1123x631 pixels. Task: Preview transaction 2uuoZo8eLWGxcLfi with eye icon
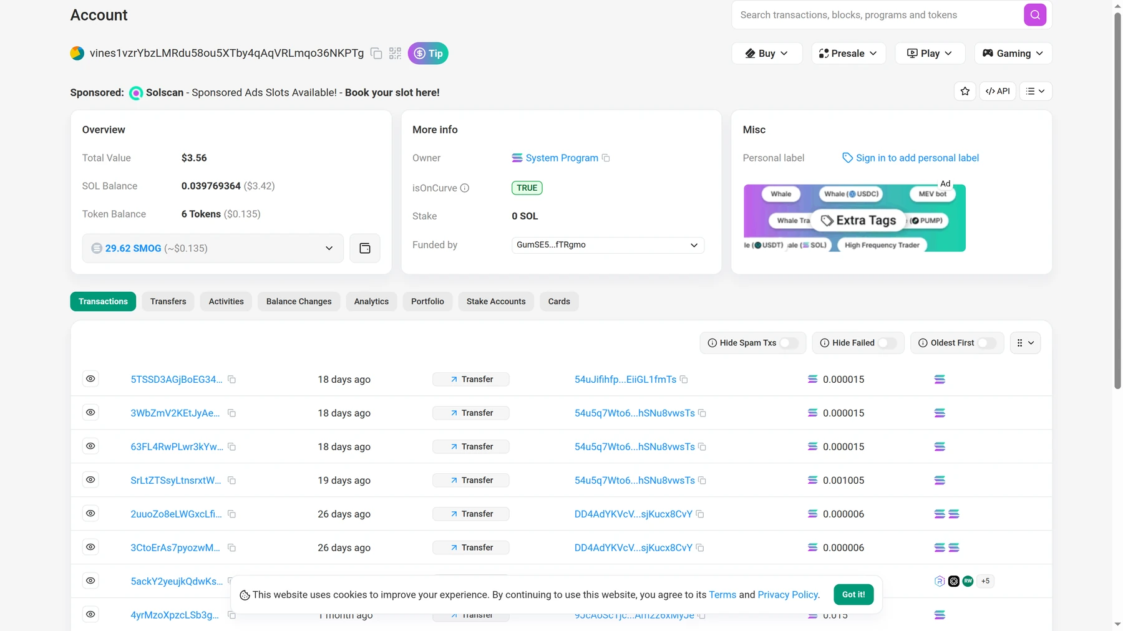[x=90, y=514]
